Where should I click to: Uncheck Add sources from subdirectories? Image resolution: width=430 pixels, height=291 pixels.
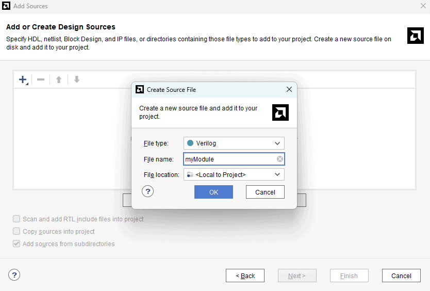[17, 244]
